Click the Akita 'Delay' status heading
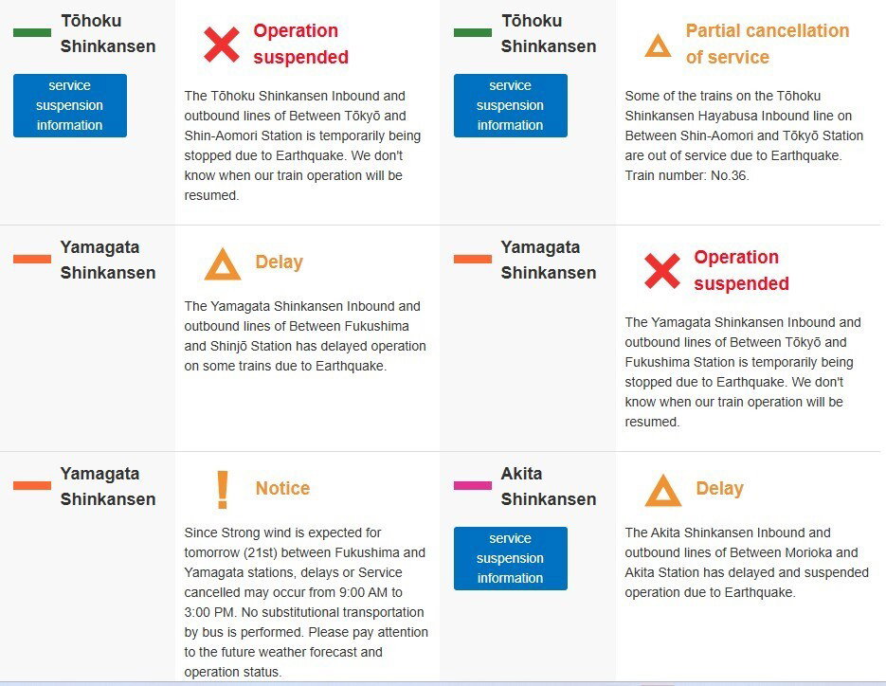 [x=719, y=488]
